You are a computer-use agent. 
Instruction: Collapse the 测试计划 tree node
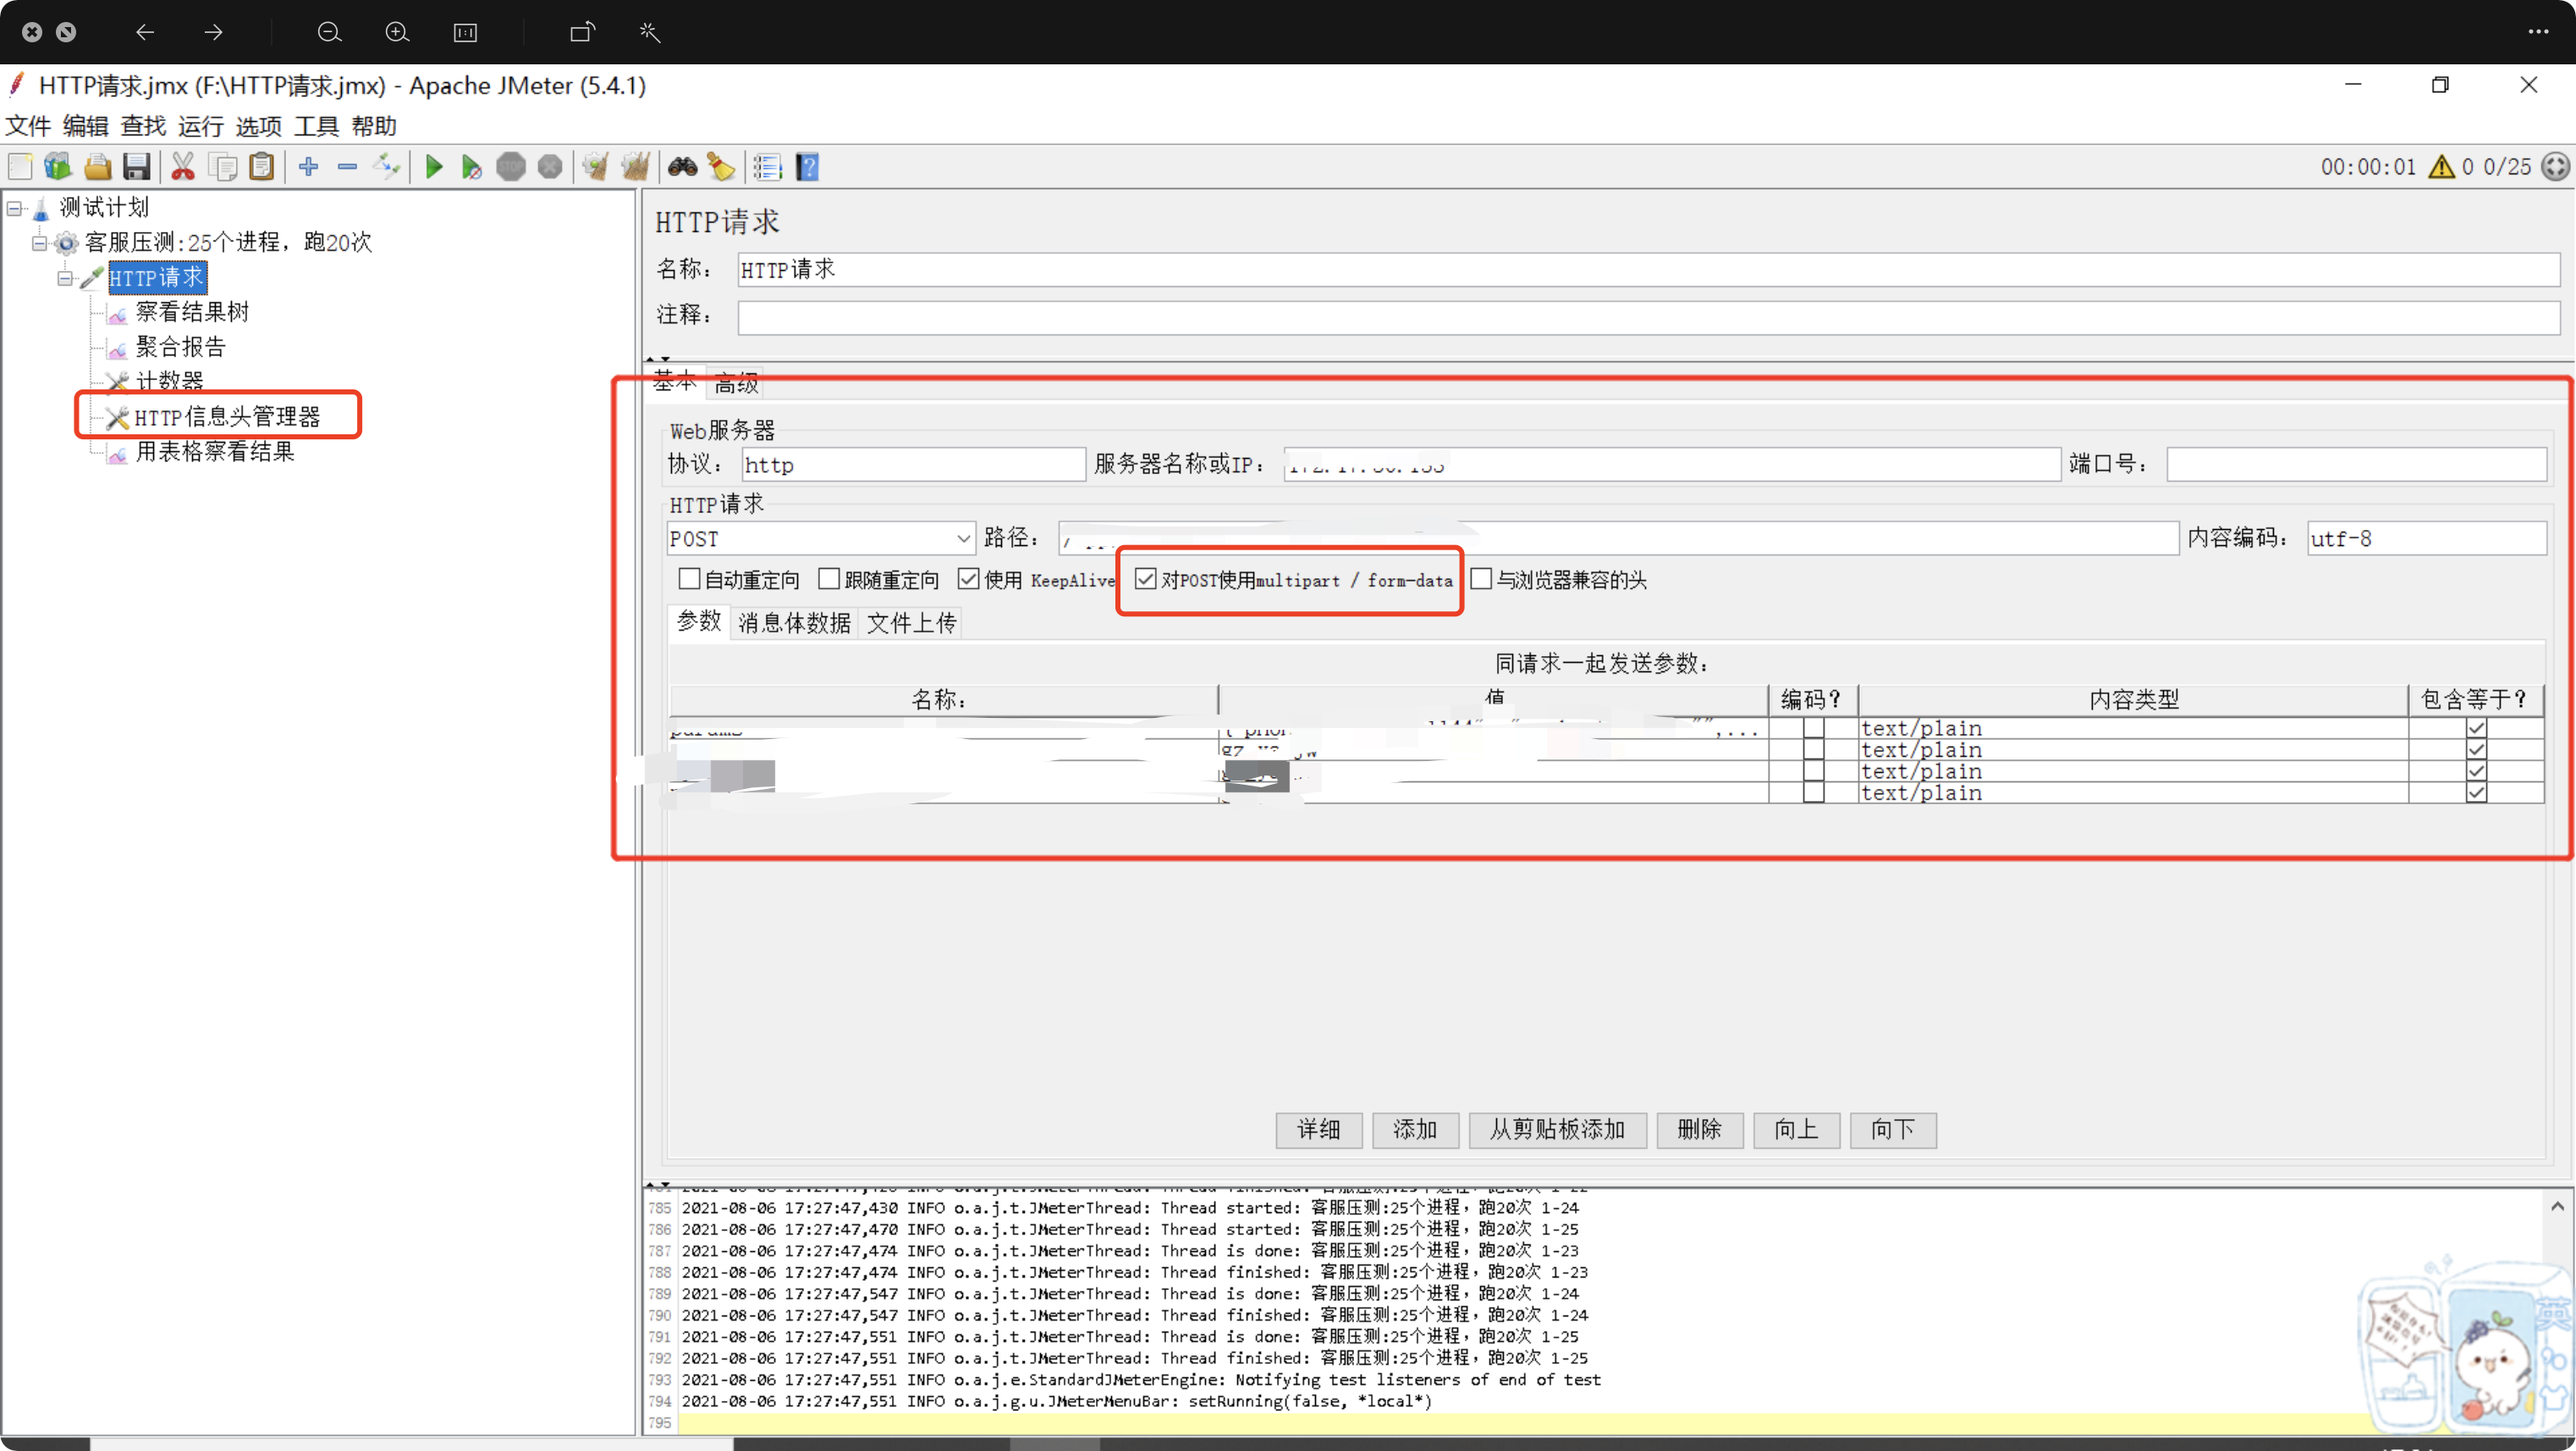coord(14,208)
